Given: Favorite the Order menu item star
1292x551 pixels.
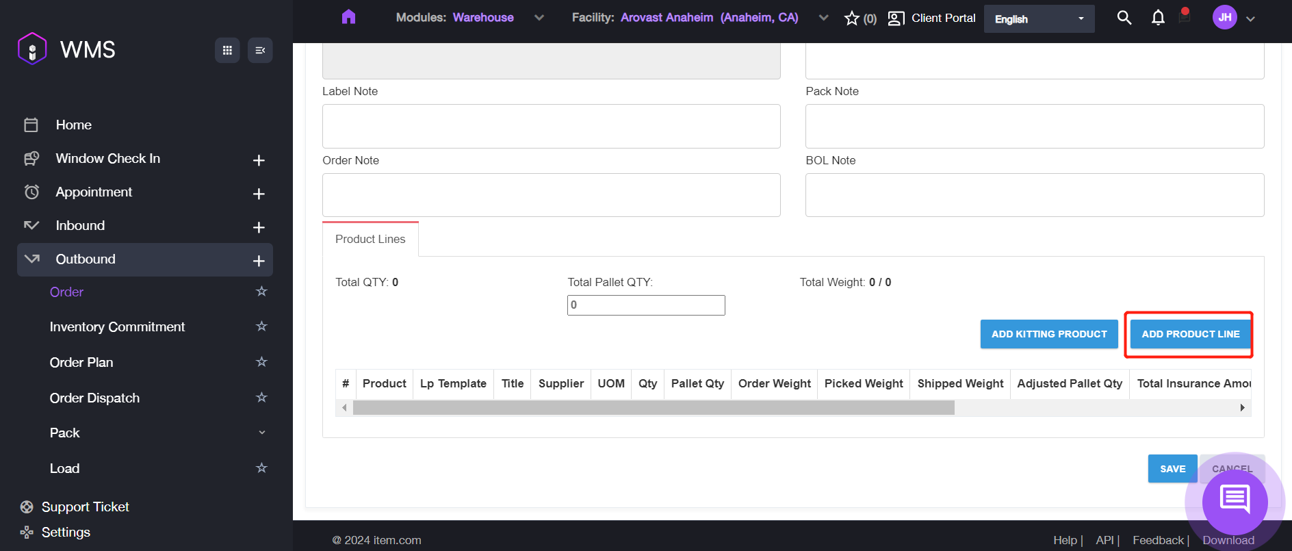Looking at the screenshot, I should [x=261, y=292].
